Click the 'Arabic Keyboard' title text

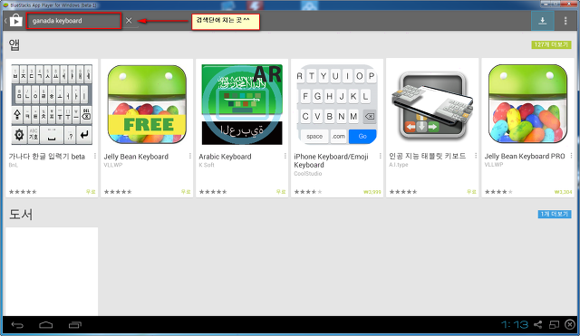(225, 157)
